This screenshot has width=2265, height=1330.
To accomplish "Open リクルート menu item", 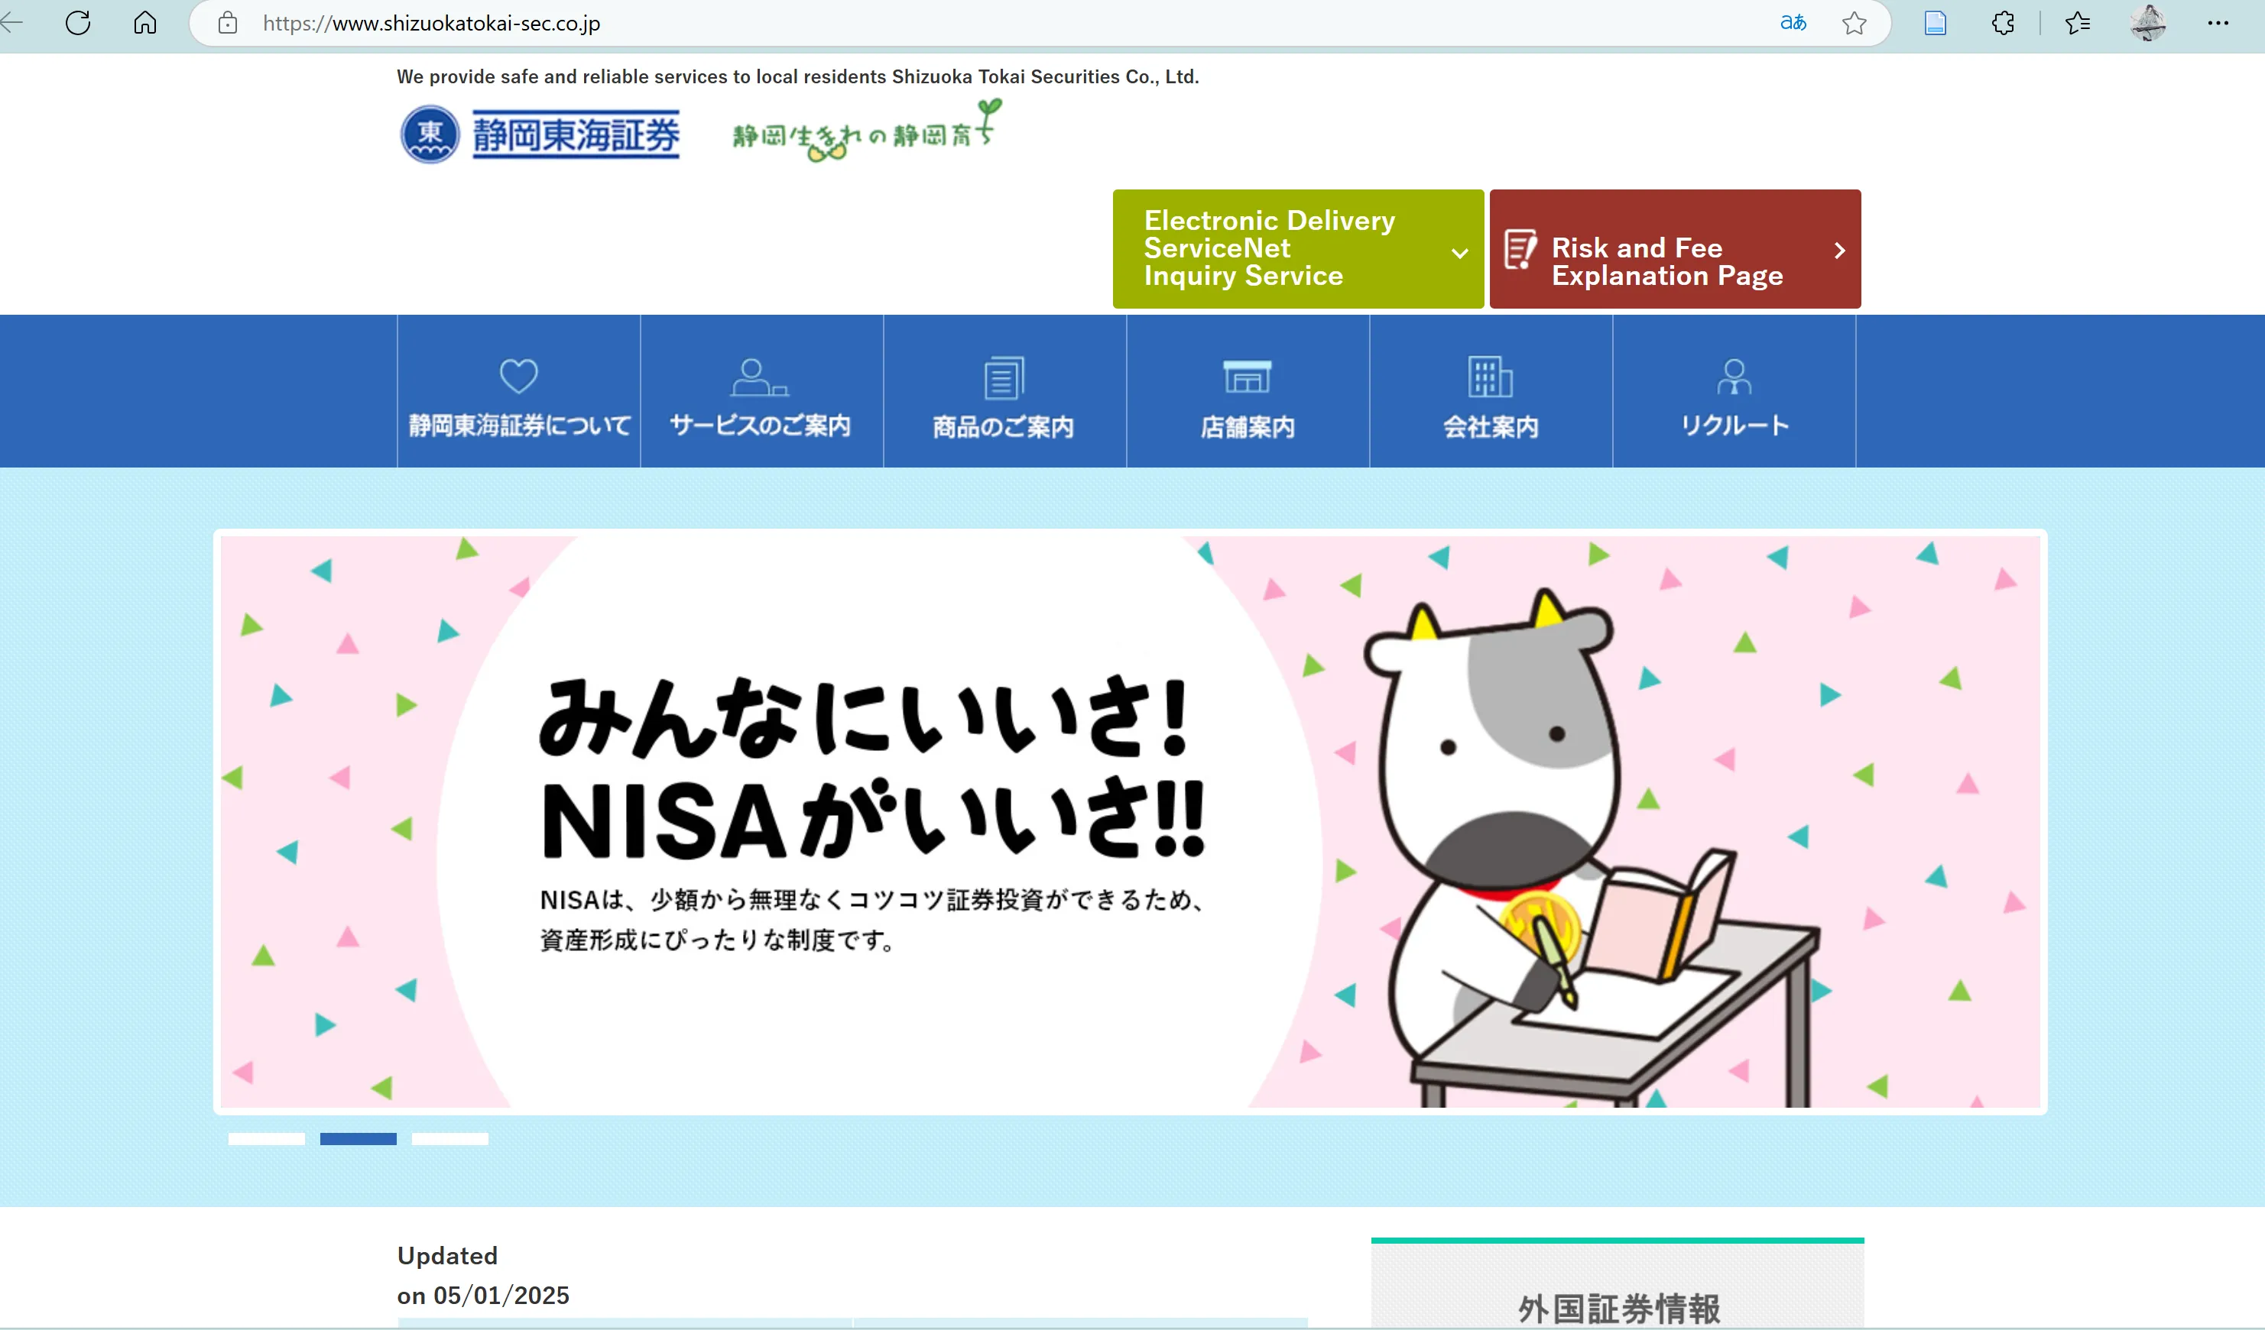I will tap(1734, 390).
